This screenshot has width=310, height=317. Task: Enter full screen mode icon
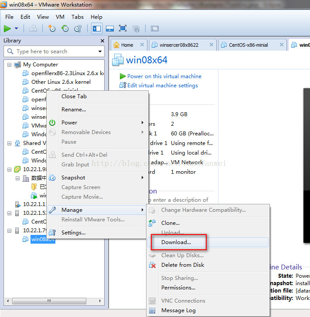(x=123, y=28)
